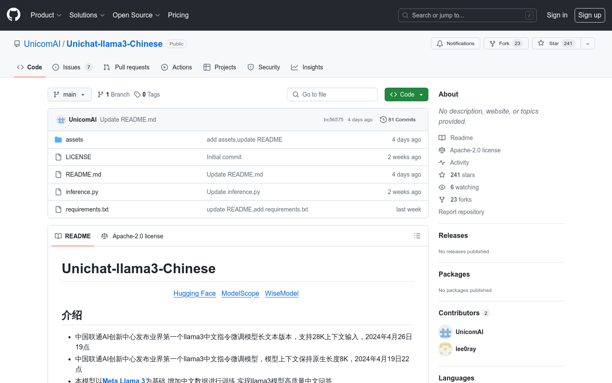Click the GitHub logo icon
The height and width of the screenshot is (383, 612).
[14, 15]
